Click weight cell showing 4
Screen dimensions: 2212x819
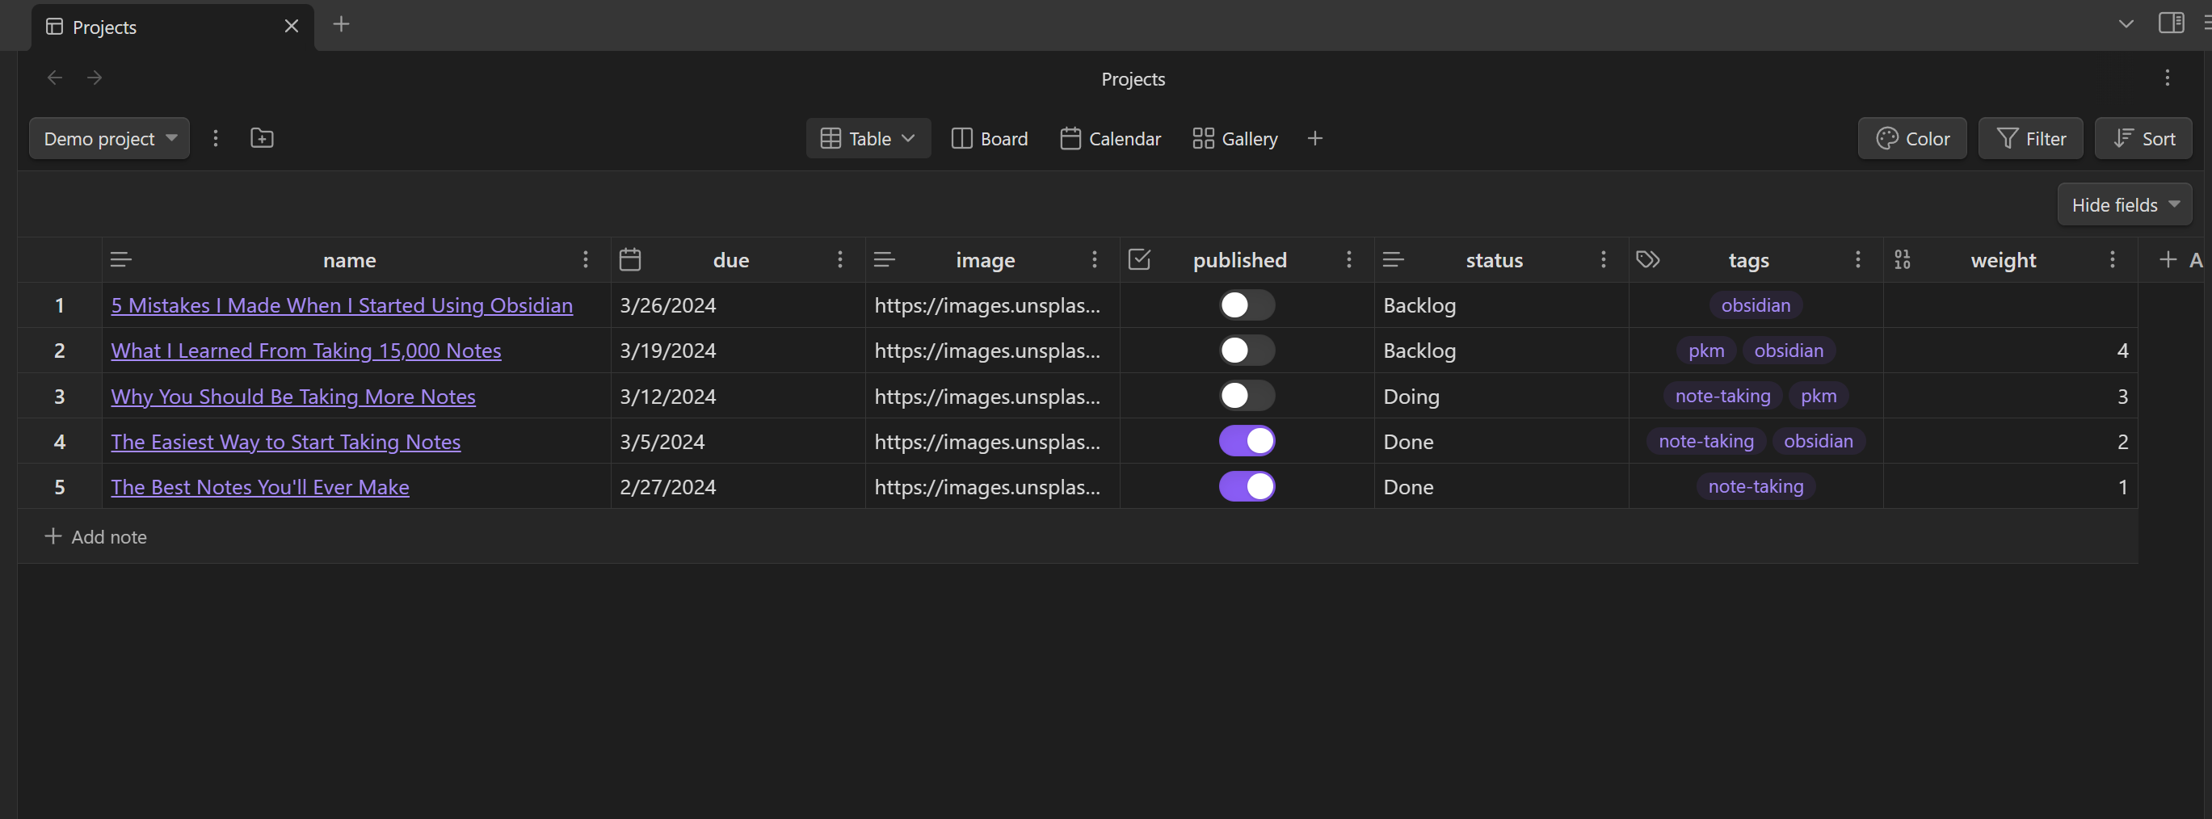(x=2010, y=351)
